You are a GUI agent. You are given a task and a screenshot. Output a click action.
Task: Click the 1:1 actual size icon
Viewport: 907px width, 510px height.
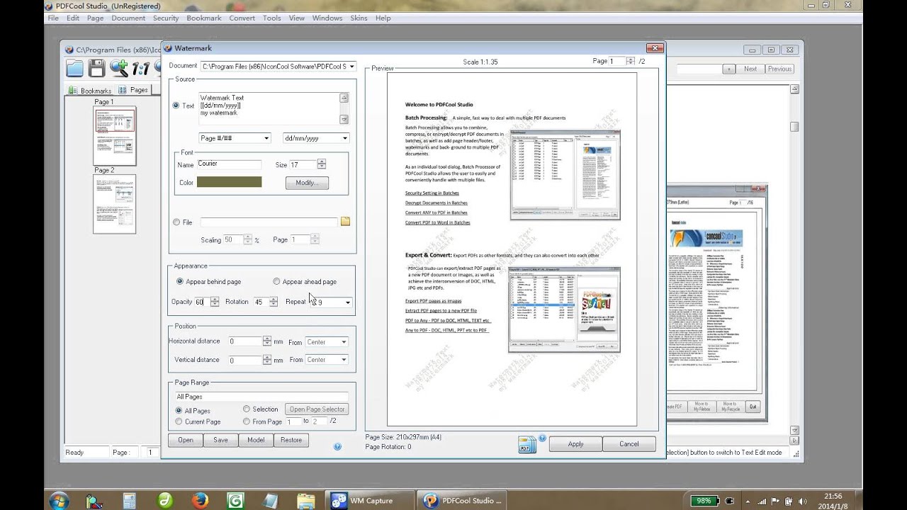[x=141, y=69]
